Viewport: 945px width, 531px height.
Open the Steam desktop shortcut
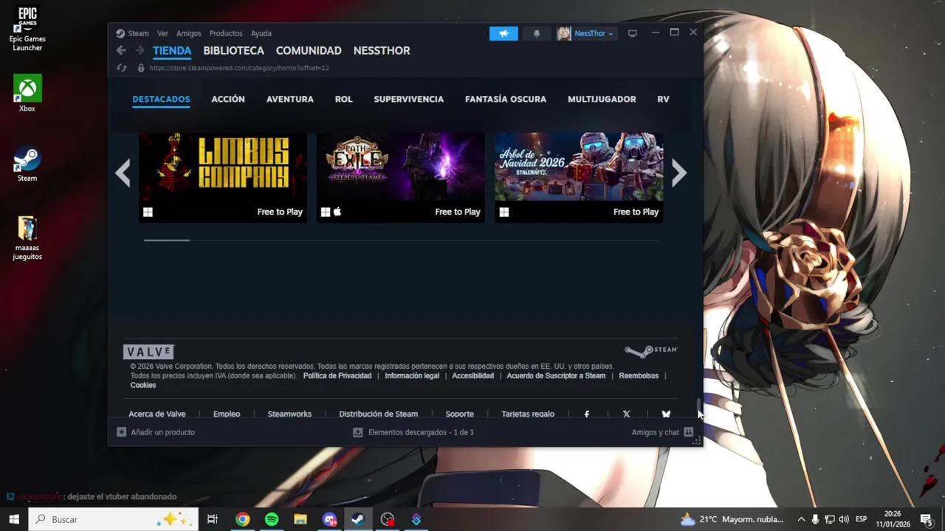[x=27, y=163]
